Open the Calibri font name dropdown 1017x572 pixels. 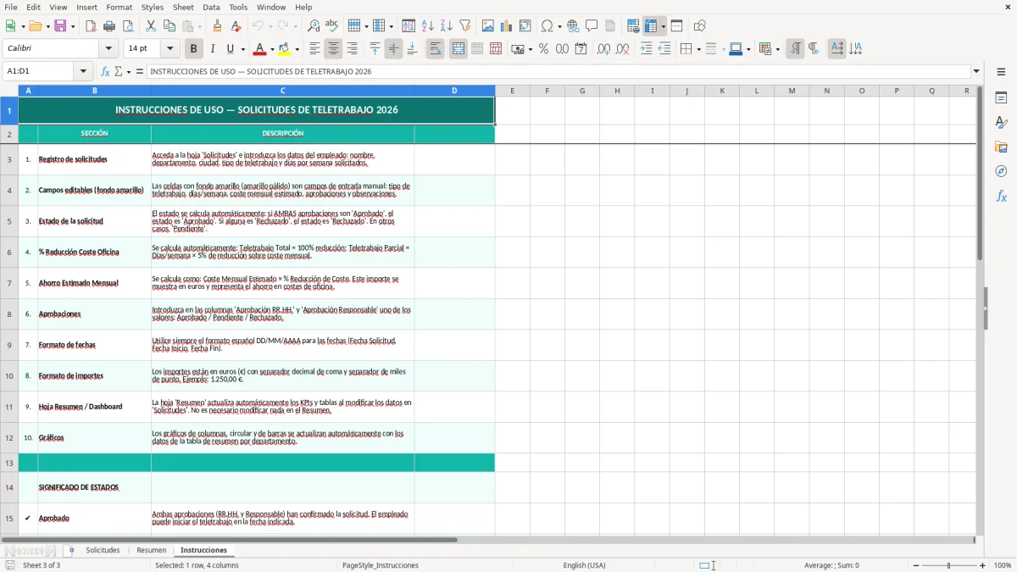tap(108, 49)
